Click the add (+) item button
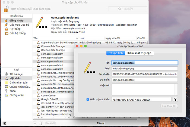Viewport: 190px width, 127px height. (35, 123)
